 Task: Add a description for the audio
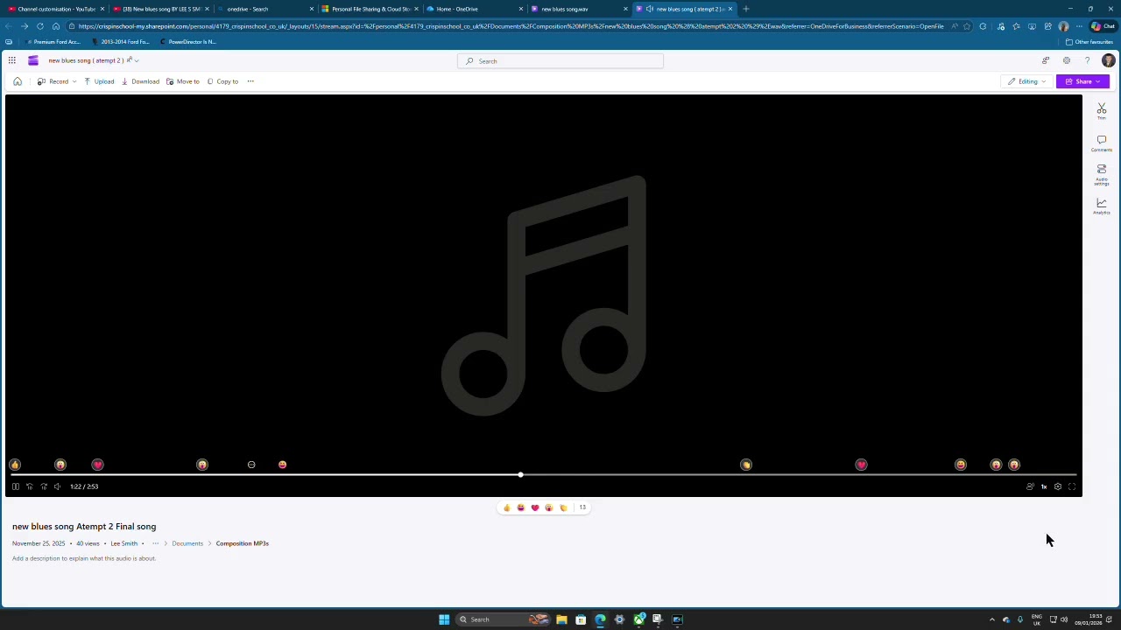coord(84,558)
